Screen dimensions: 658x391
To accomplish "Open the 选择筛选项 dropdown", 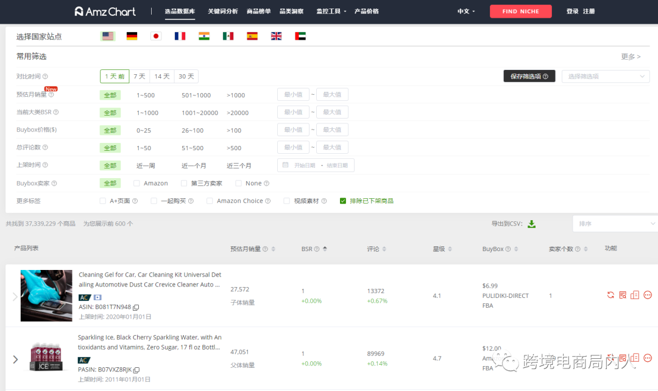I will (x=606, y=77).
